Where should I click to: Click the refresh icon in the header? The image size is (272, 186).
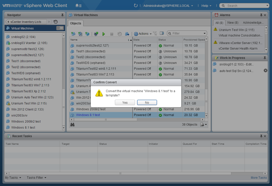[x=136, y=6]
